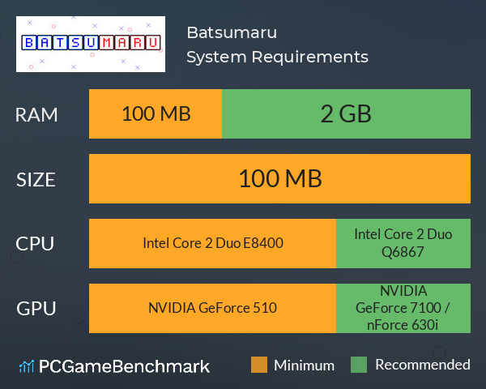Click the NVIDIA GeForce 510 bar
Image resolution: width=486 pixels, height=389 pixels.
coord(212,308)
